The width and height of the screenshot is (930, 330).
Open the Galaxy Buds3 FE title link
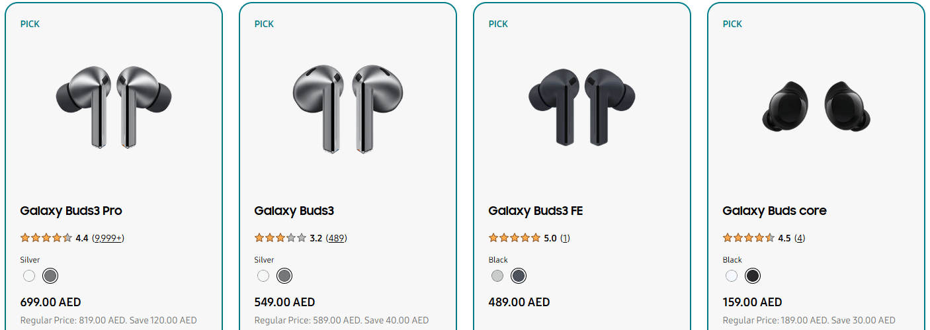[x=536, y=211]
